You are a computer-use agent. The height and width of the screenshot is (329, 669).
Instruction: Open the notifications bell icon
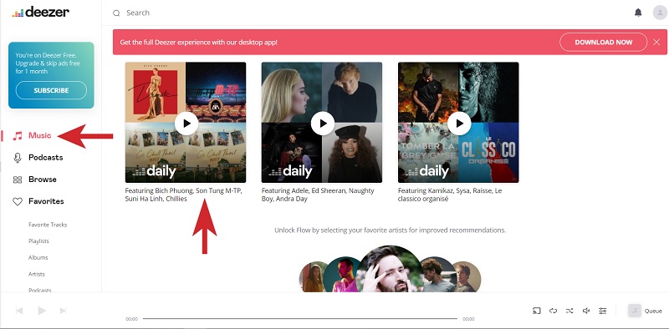coord(638,13)
